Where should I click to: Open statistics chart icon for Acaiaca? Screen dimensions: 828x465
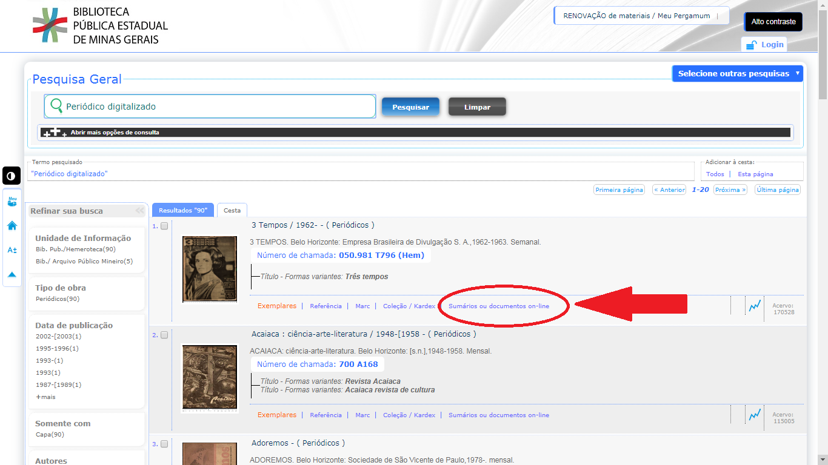pos(754,415)
